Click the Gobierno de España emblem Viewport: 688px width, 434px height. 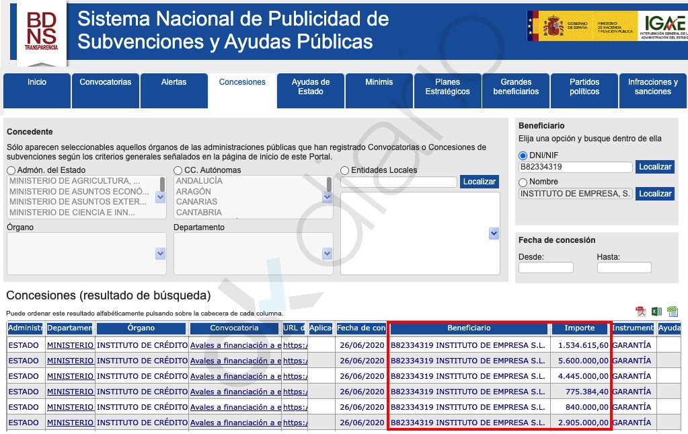[553, 26]
